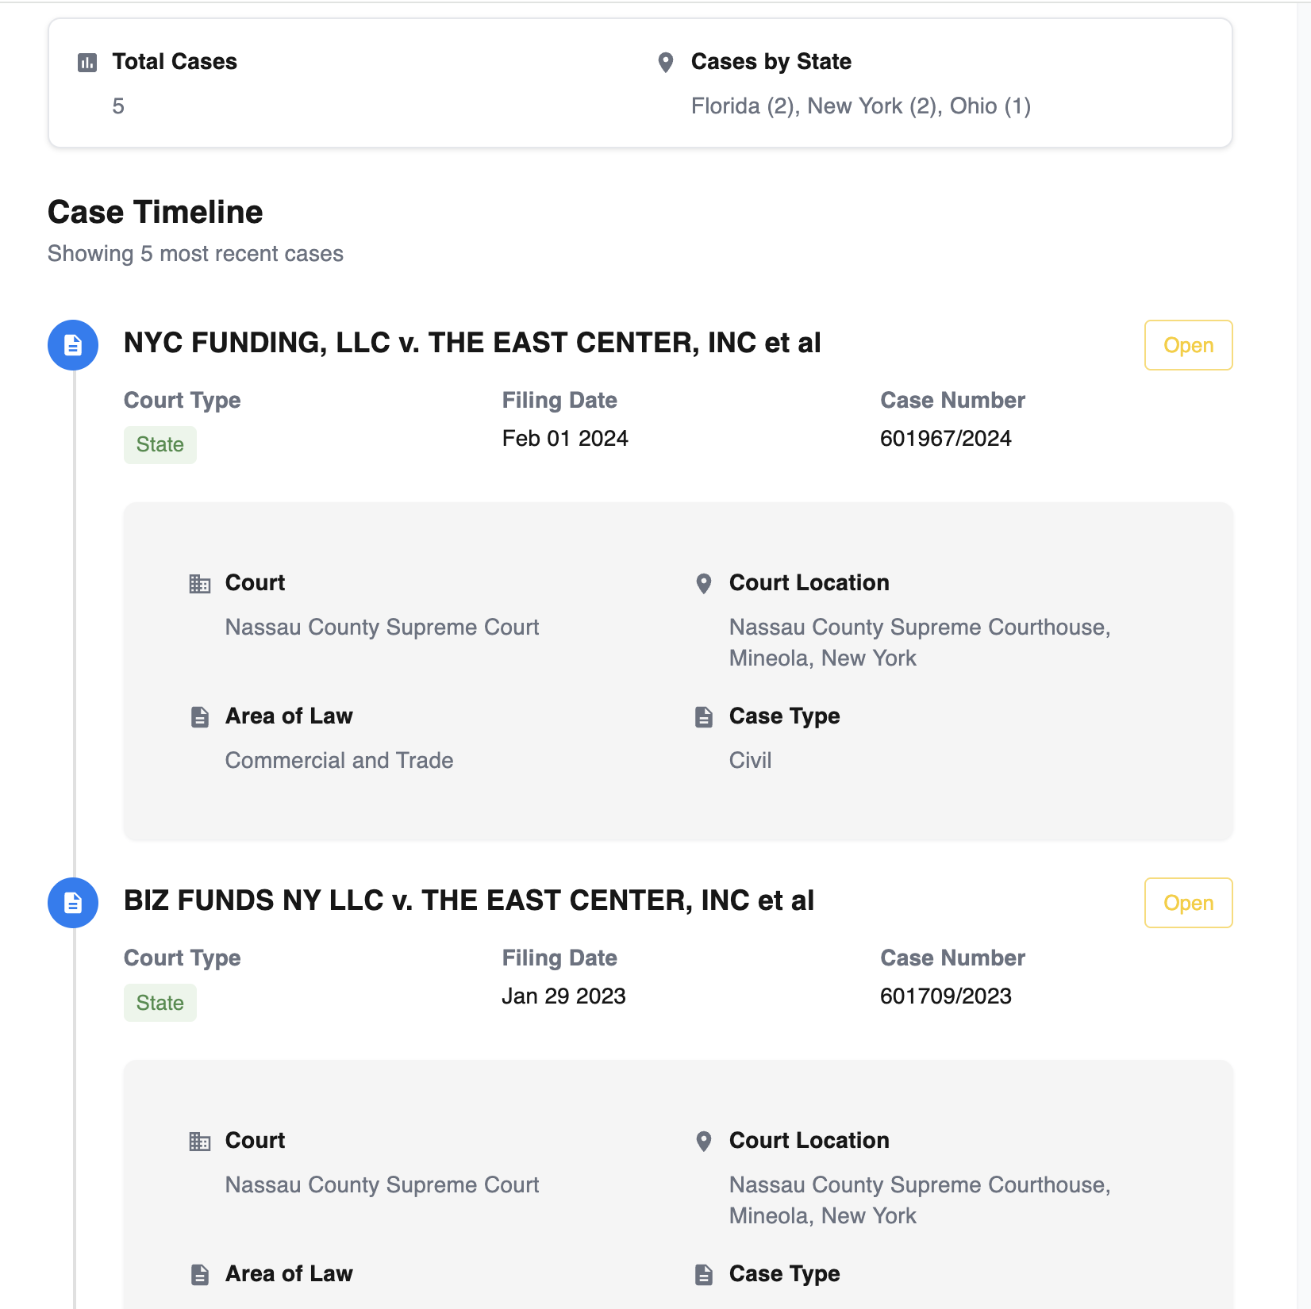Click the Area of Law icon in first case

click(200, 717)
